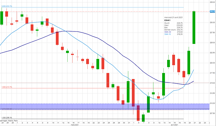Select the dark blue SMA 20 line at its peak
This screenshot has height=126, width=216.
[x=65, y=31]
